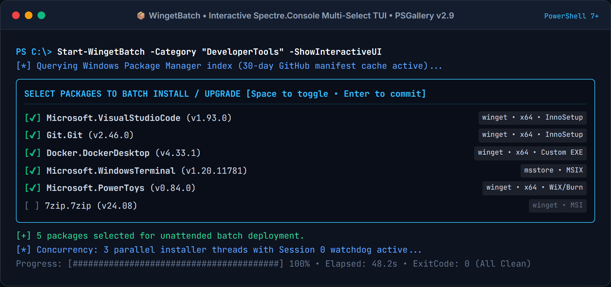Uncheck Microsoft.VisualStudioCode package checkbox
Viewport: 611px width, 287px height.
pyautogui.click(x=33, y=118)
